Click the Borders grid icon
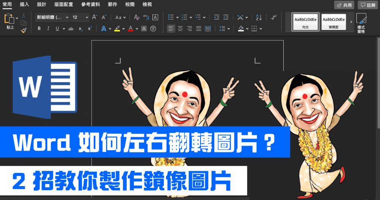The width and height of the screenshot is (380, 200). (x=254, y=29)
